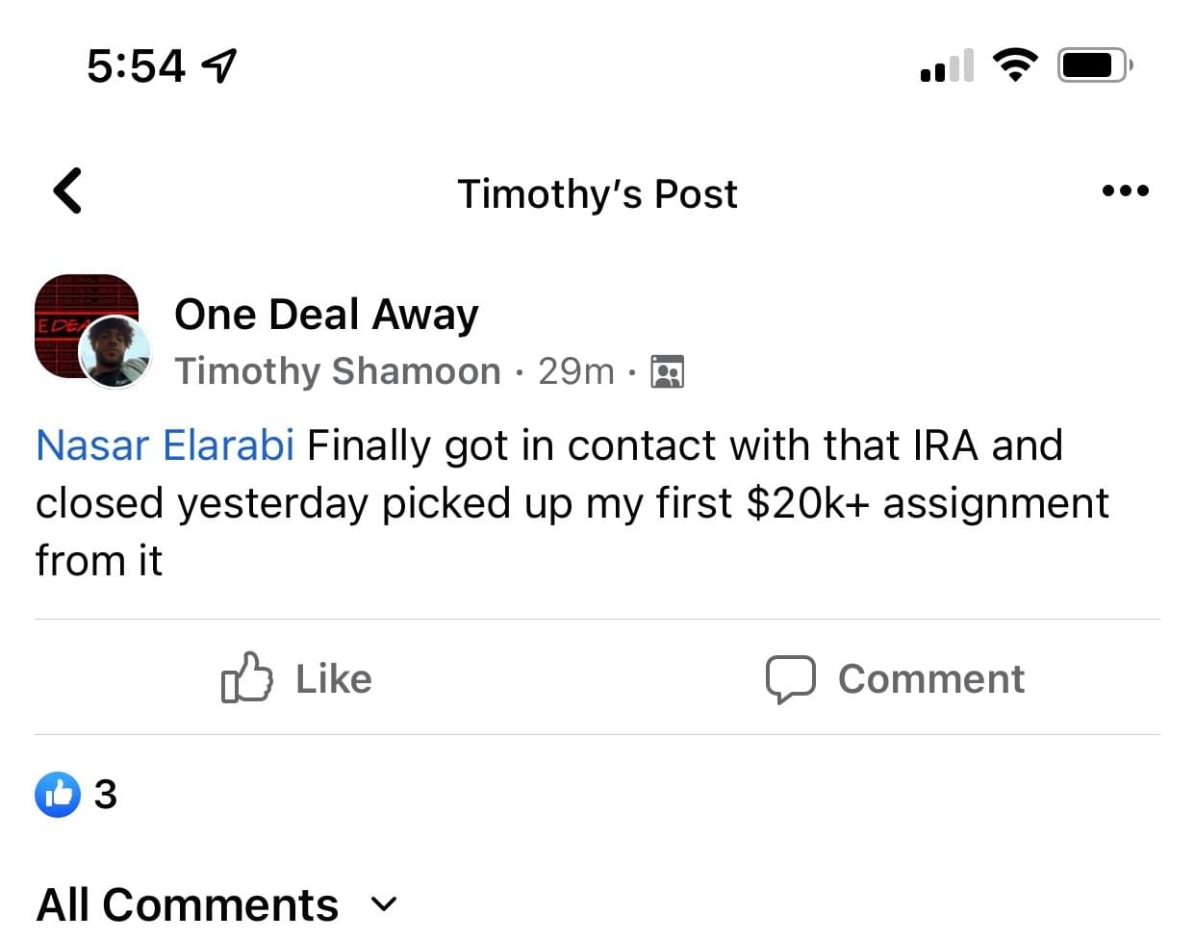Viewport: 1195px width, 940px height.
Task: Expand the All Comments sort dropdown
Action: pyautogui.click(x=384, y=903)
